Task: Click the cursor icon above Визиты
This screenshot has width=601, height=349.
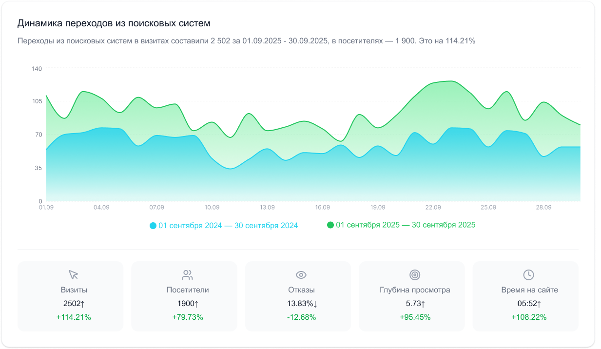Action: [x=73, y=274]
